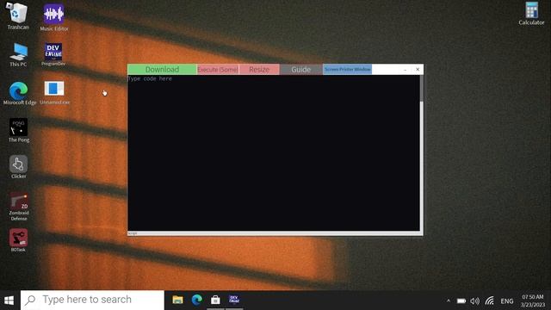The image size is (551, 310).
Task: Select the This PC desktop icon
Action: coord(18,55)
